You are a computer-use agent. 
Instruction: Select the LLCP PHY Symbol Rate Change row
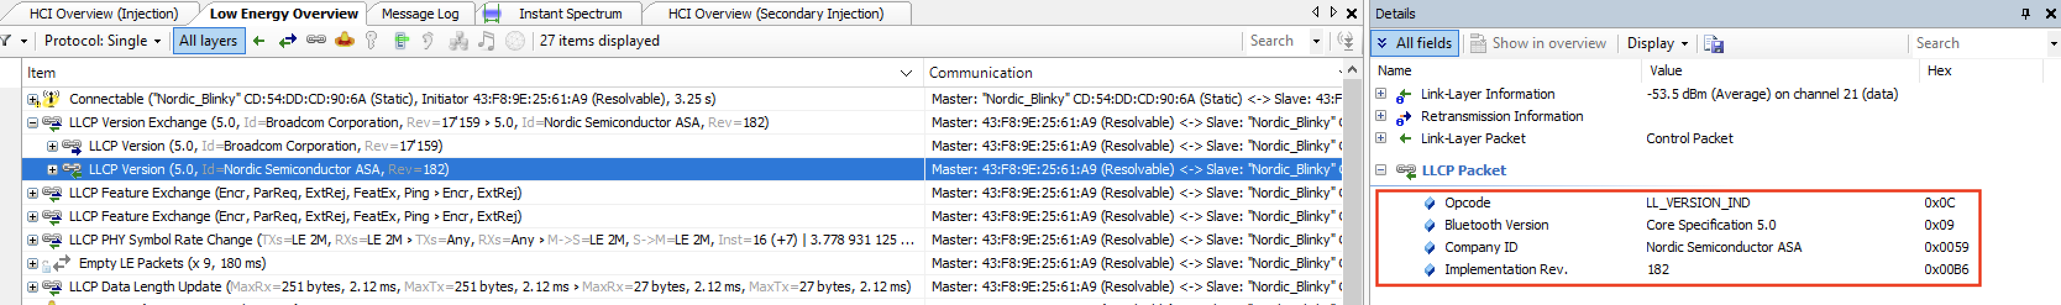[x=472, y=240]
